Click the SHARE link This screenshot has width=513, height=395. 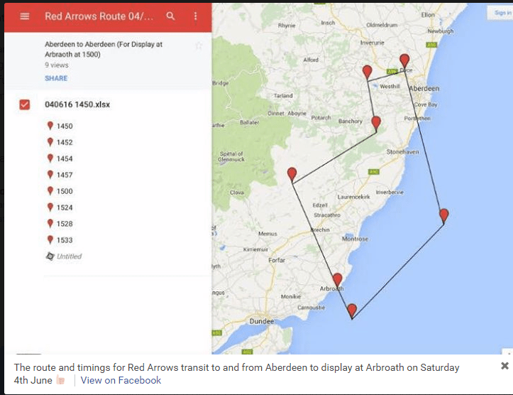click(x=56, y=78)
